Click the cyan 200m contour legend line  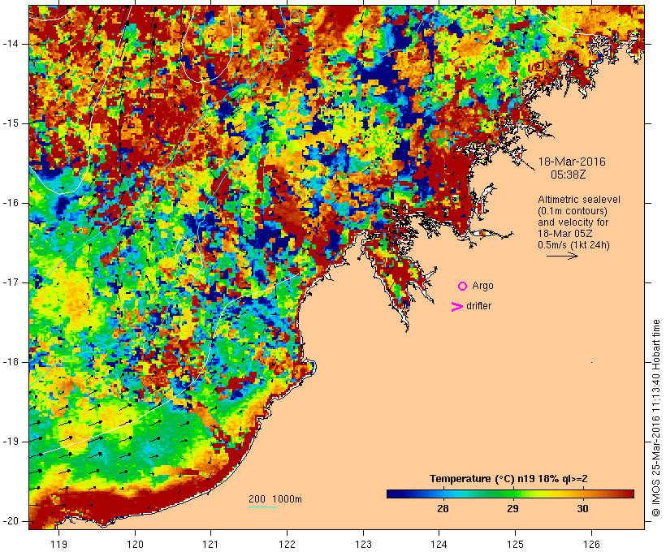pos(262,507)
